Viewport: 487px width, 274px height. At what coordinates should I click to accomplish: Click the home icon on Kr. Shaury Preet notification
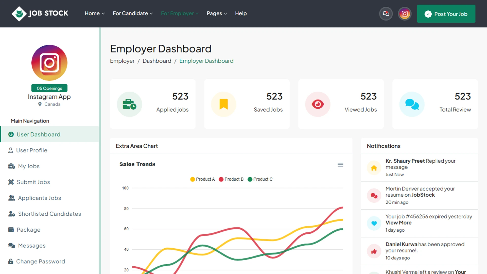[x=374, y=168]
